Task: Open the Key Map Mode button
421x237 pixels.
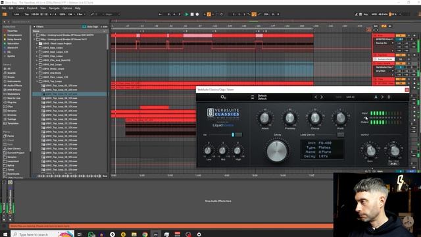Action: tap(366, 14)
